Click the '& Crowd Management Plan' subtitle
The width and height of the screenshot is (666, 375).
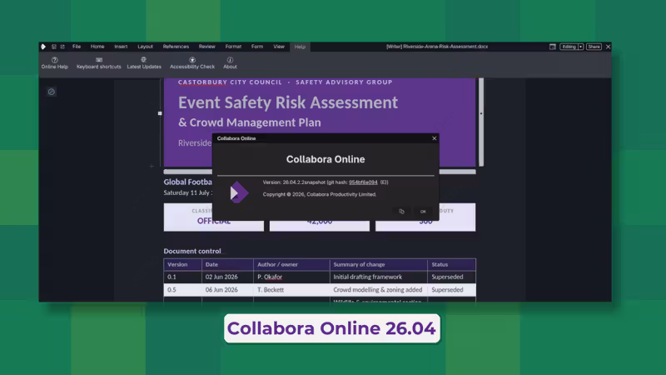[249, 122]
